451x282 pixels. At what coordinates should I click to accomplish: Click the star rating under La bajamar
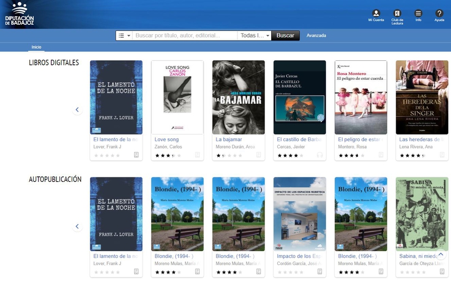pyautogui.click(x=229, y=156)
